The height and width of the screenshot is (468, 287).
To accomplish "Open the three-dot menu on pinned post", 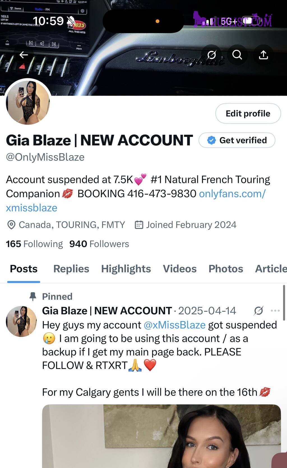I will pyautogui.click(x=275, y=311).
